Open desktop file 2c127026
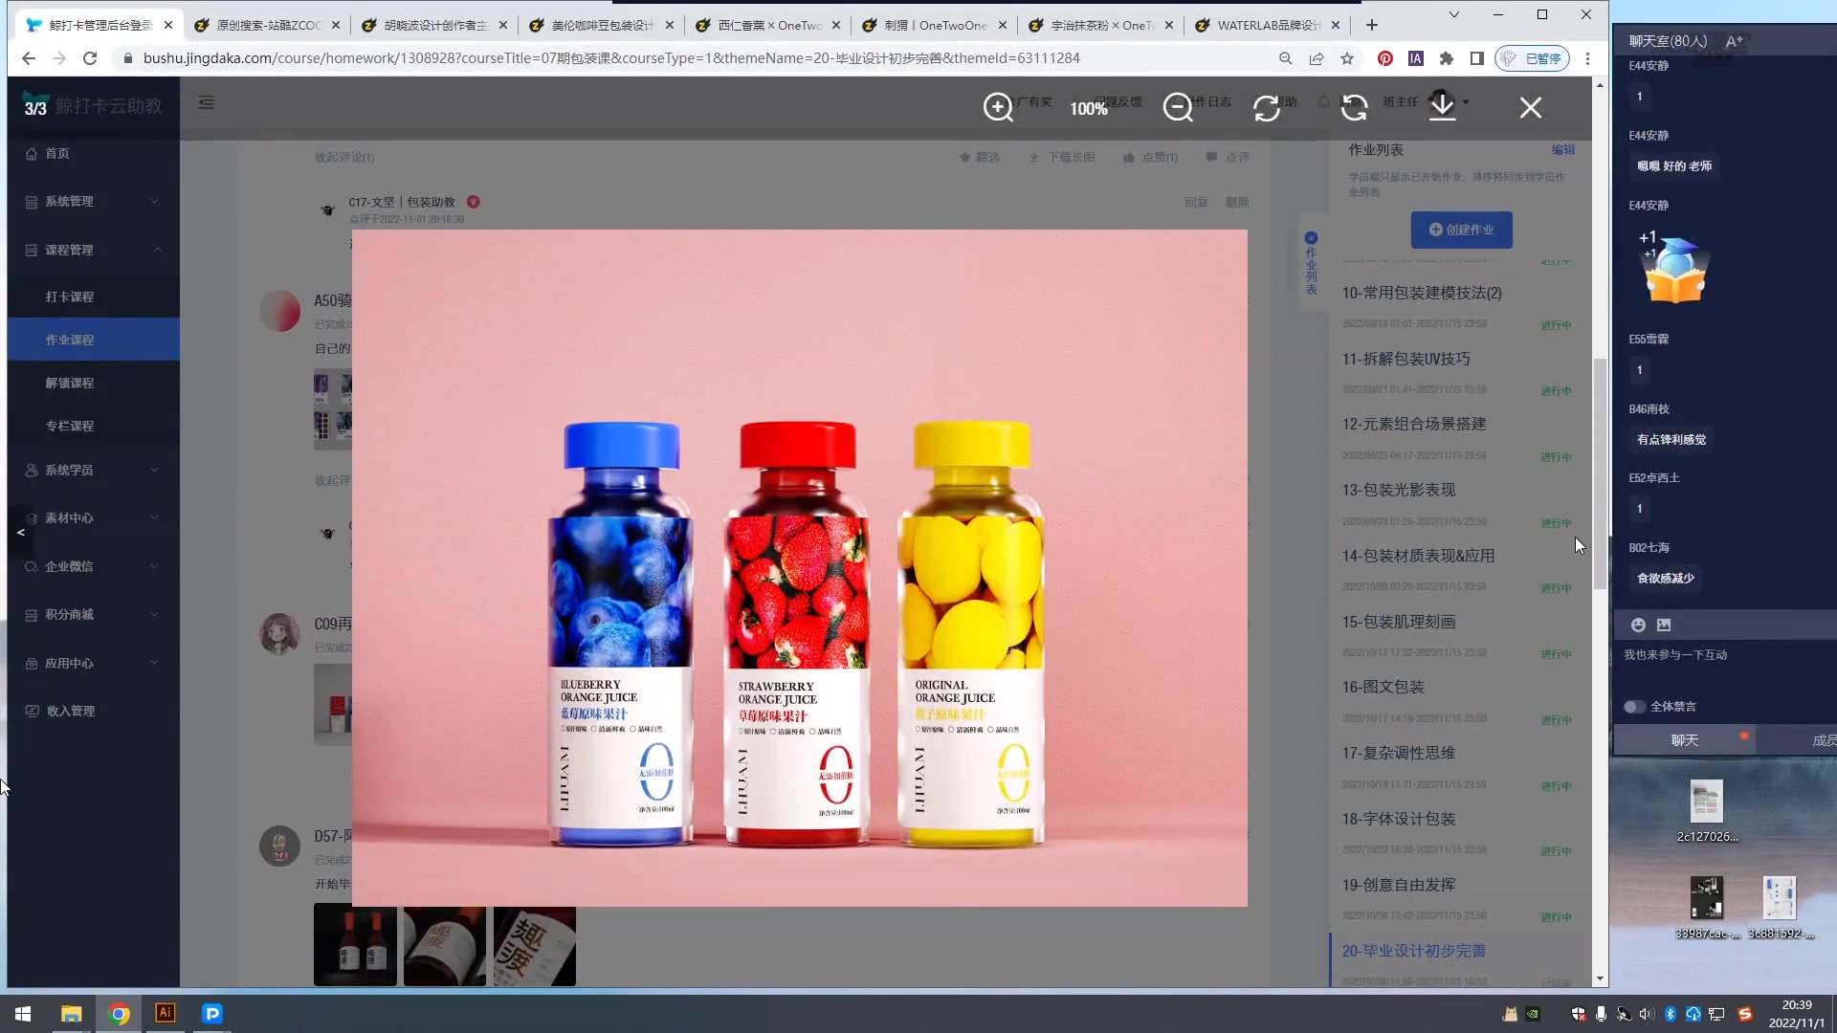The height and width of the screenshot is (1033, 1837). [1707, 811]
